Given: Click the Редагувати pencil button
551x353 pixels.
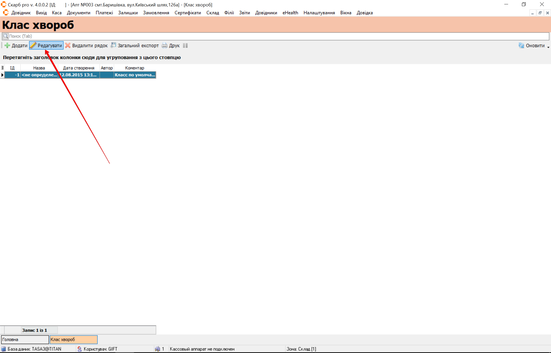Looking at the screenshot, I should [46, 45].
